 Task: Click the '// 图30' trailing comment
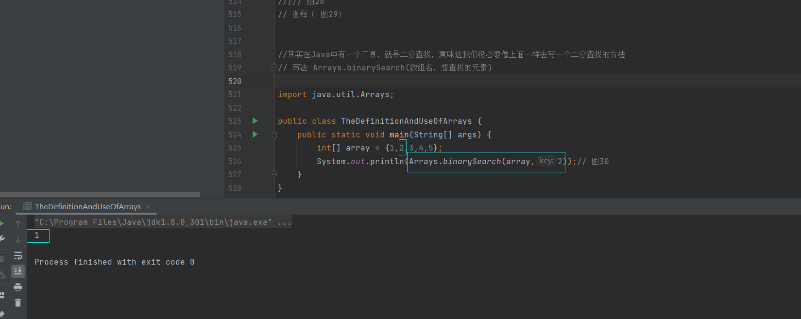click(x=593, y=162)
